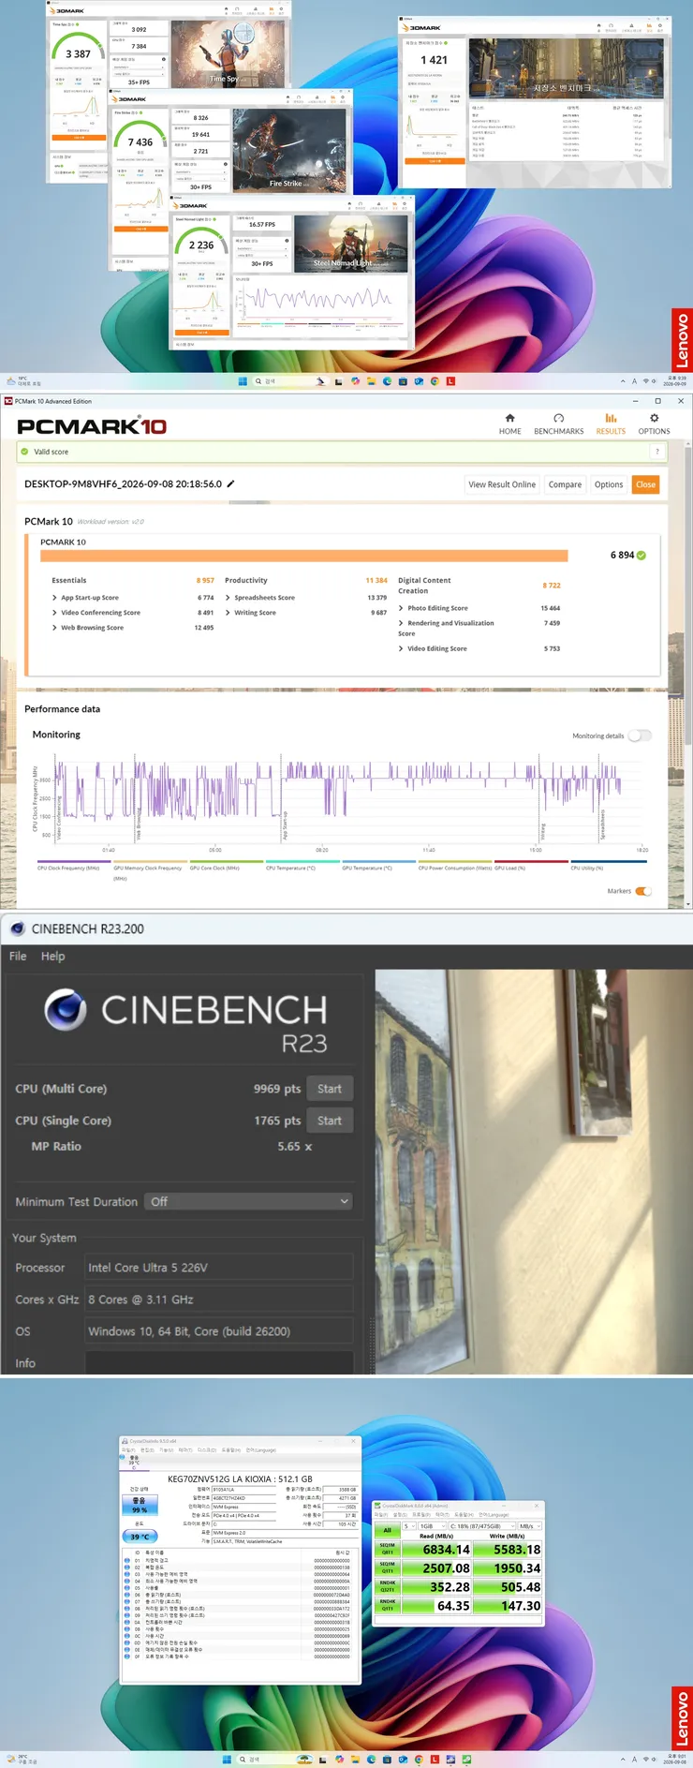Viewport: 693px width, 1768px height.
Task: Click View Result Online button
Action: (x=502, y=484)
